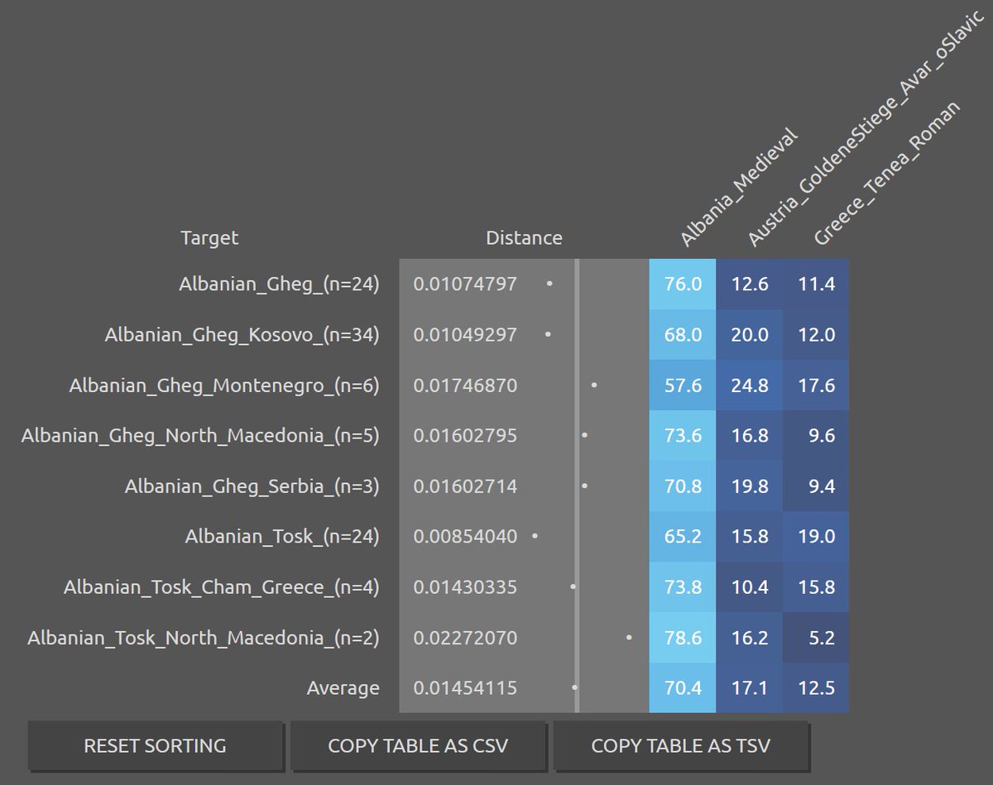Click the distance value 0.00854040
The height and width of the screenshot is (785, 993).
tap(465, 537)
